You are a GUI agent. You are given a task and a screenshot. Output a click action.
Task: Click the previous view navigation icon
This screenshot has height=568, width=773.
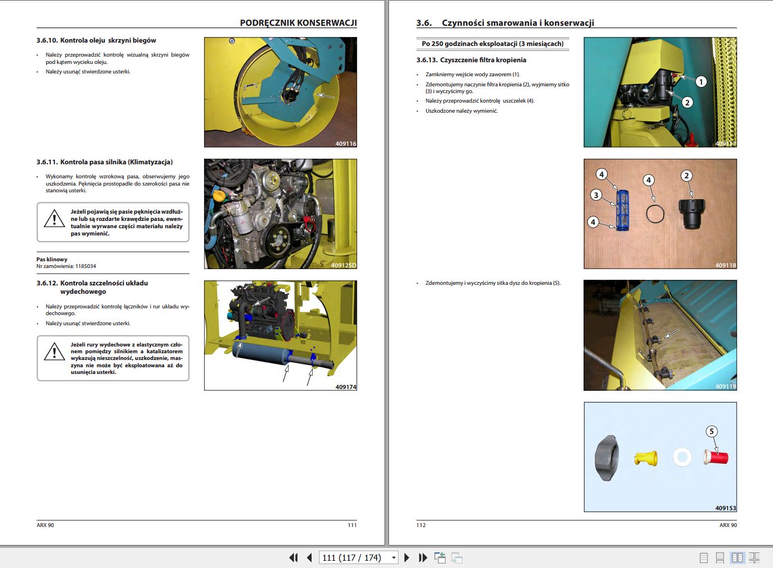[440, 557]
